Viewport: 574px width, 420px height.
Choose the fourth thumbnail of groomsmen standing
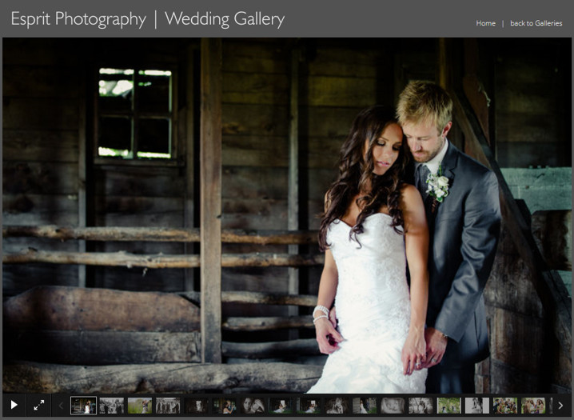(x=168, y=406)
